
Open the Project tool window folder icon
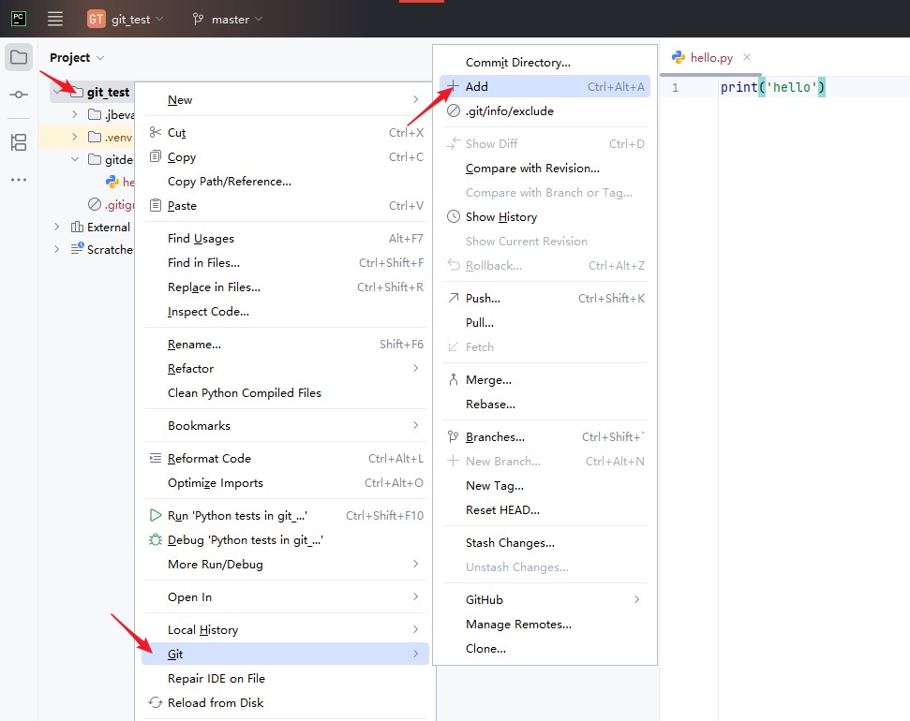tap(19, 57)
